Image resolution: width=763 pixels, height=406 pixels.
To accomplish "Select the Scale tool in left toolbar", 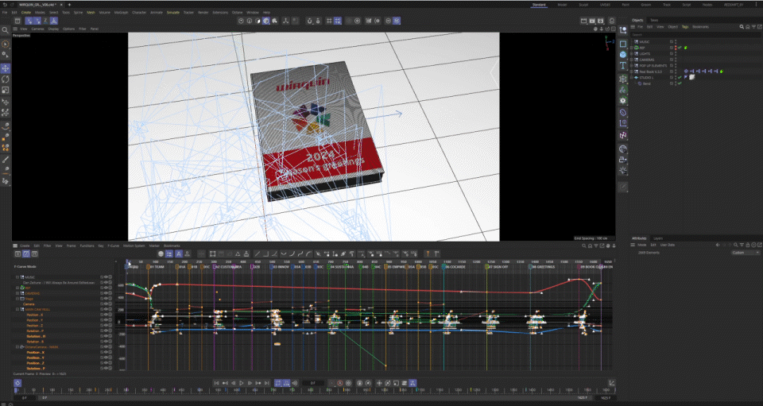I will 6,90.
